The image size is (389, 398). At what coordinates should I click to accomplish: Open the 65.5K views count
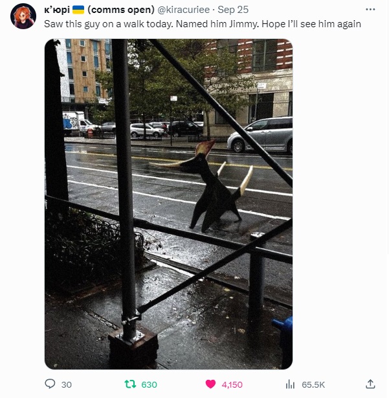pos(313,384)
